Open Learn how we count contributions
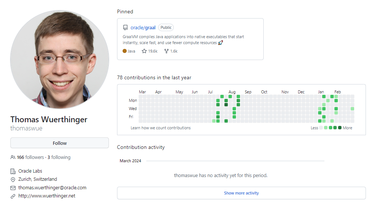The height and width of the screenshot is (203, 370). coord(160,128)
